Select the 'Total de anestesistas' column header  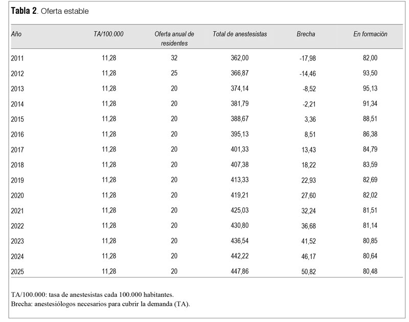tap(240, 34)
